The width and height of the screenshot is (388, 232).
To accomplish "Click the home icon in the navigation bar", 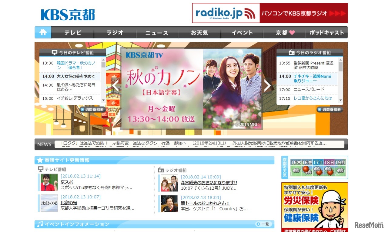I will tap(43, 32).
